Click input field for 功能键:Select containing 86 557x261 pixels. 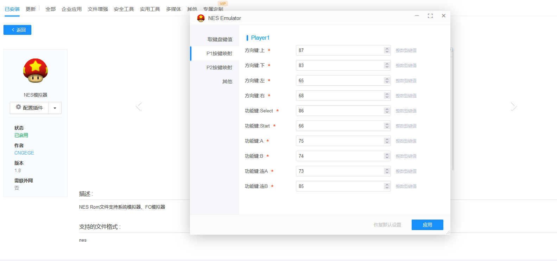(343, 111)
